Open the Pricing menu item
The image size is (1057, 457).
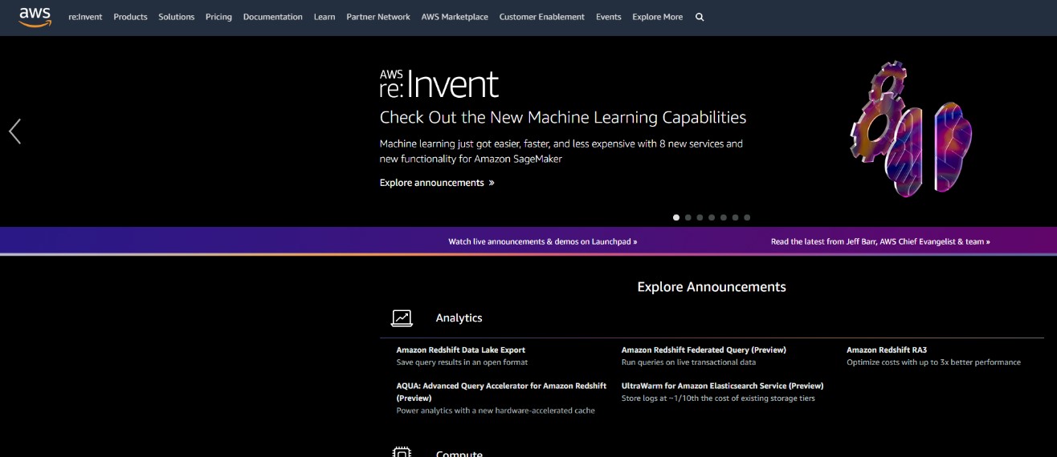click(218, 17)
